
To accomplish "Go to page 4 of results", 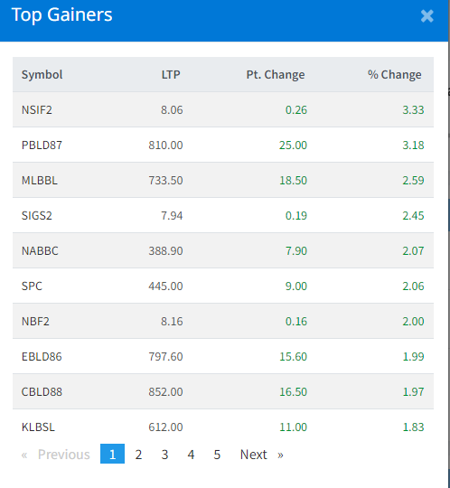I will pyautogui.click(x=191, y=455).
